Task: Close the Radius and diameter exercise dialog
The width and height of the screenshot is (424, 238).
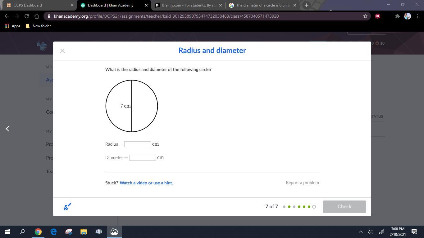Action: point(62,51)
